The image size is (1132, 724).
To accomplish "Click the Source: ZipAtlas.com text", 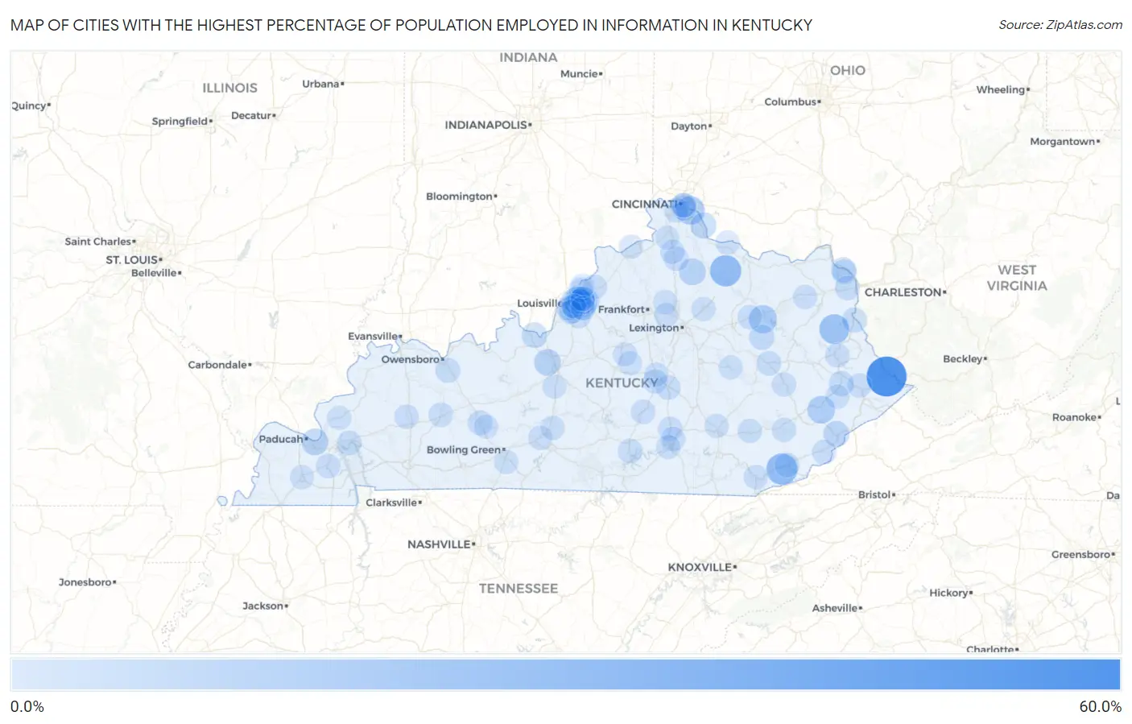I will [1060, 25].
